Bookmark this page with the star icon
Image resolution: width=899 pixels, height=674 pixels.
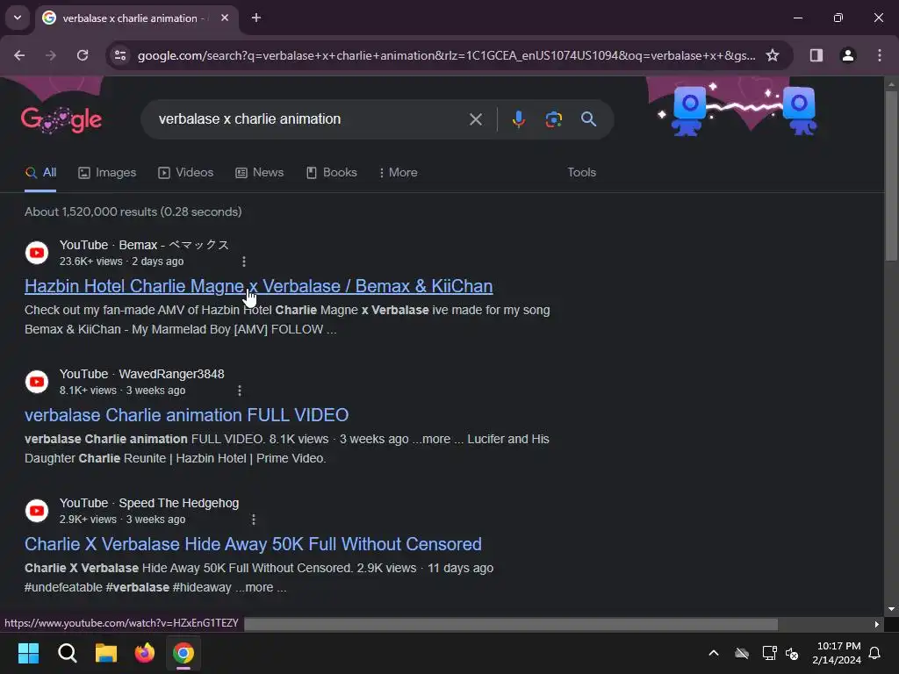point(773,55)
